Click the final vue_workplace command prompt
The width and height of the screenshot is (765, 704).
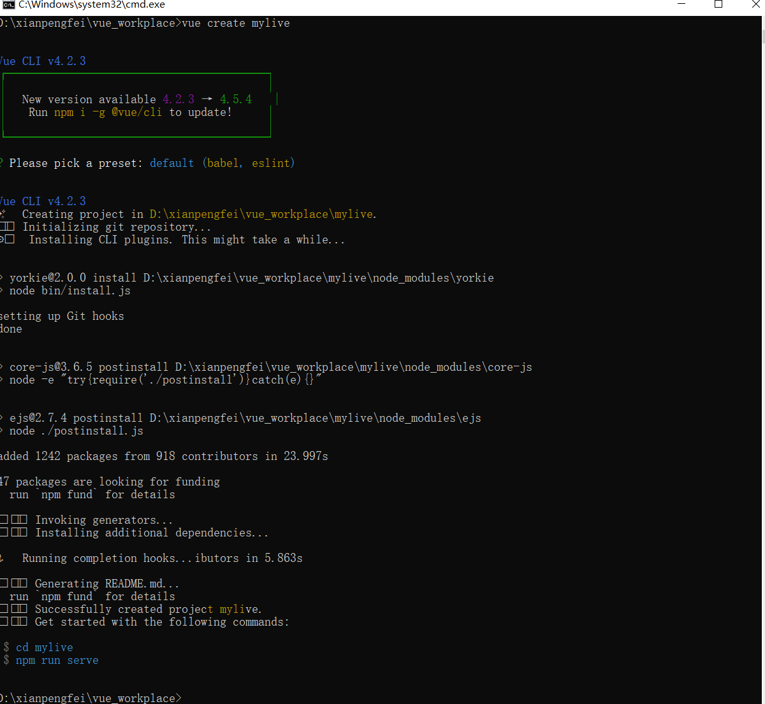click(x=91, y=698)
